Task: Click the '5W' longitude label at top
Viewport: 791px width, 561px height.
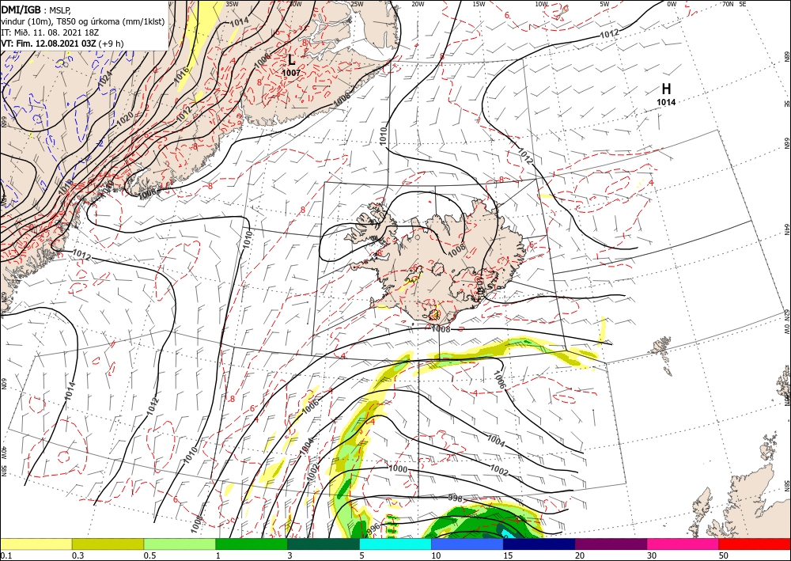Action: (605, 4)
